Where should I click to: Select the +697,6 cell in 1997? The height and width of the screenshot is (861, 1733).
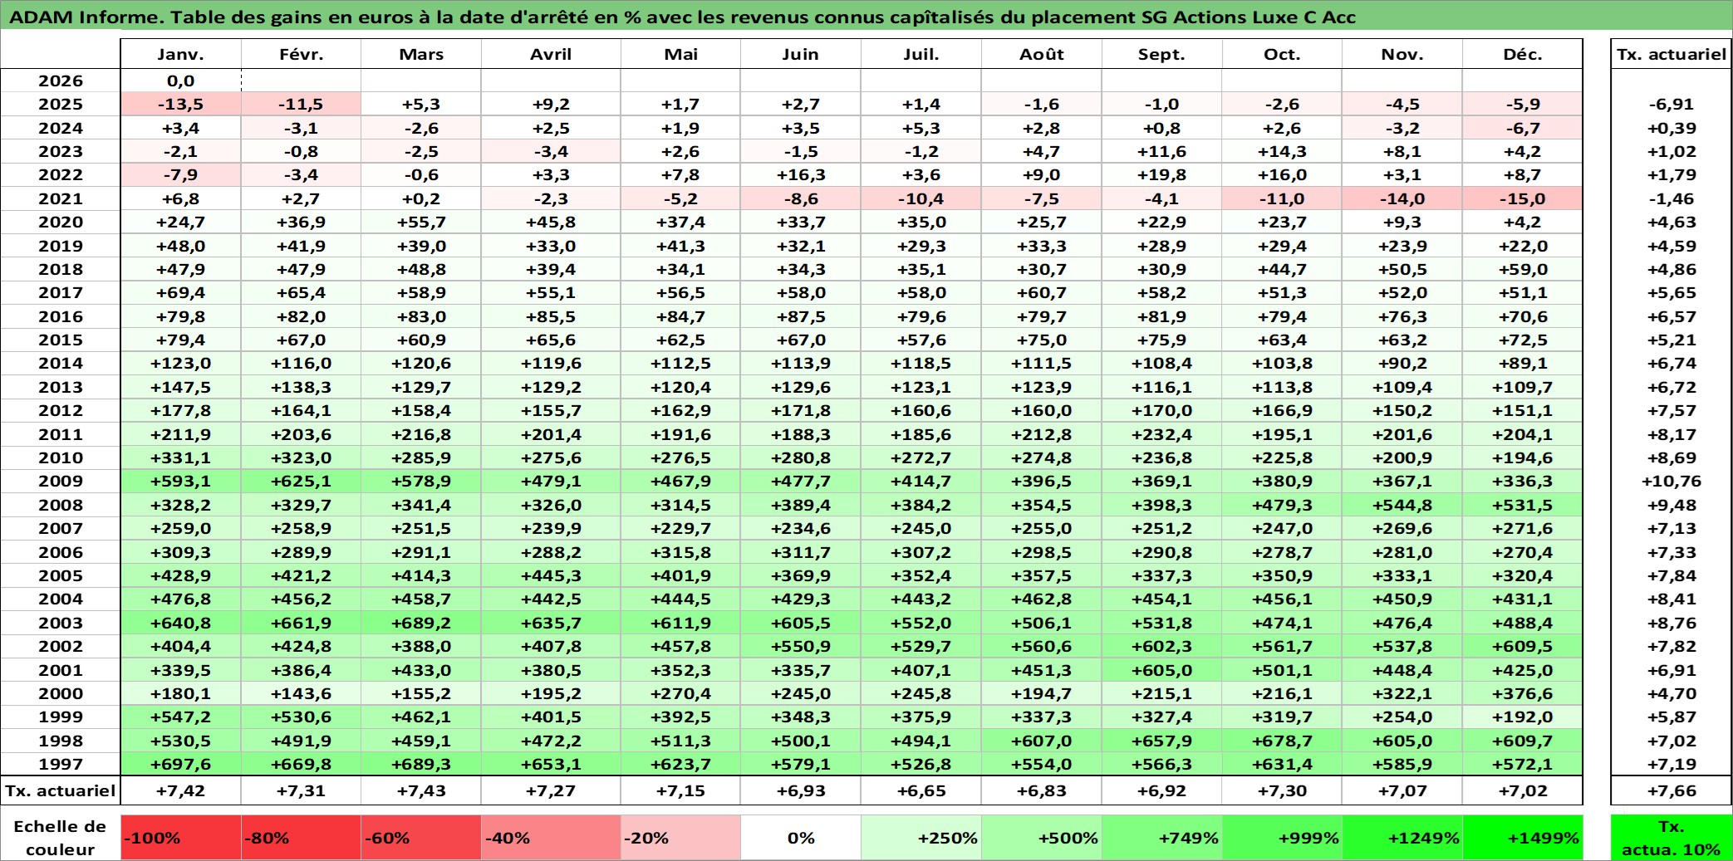point(181,764)
